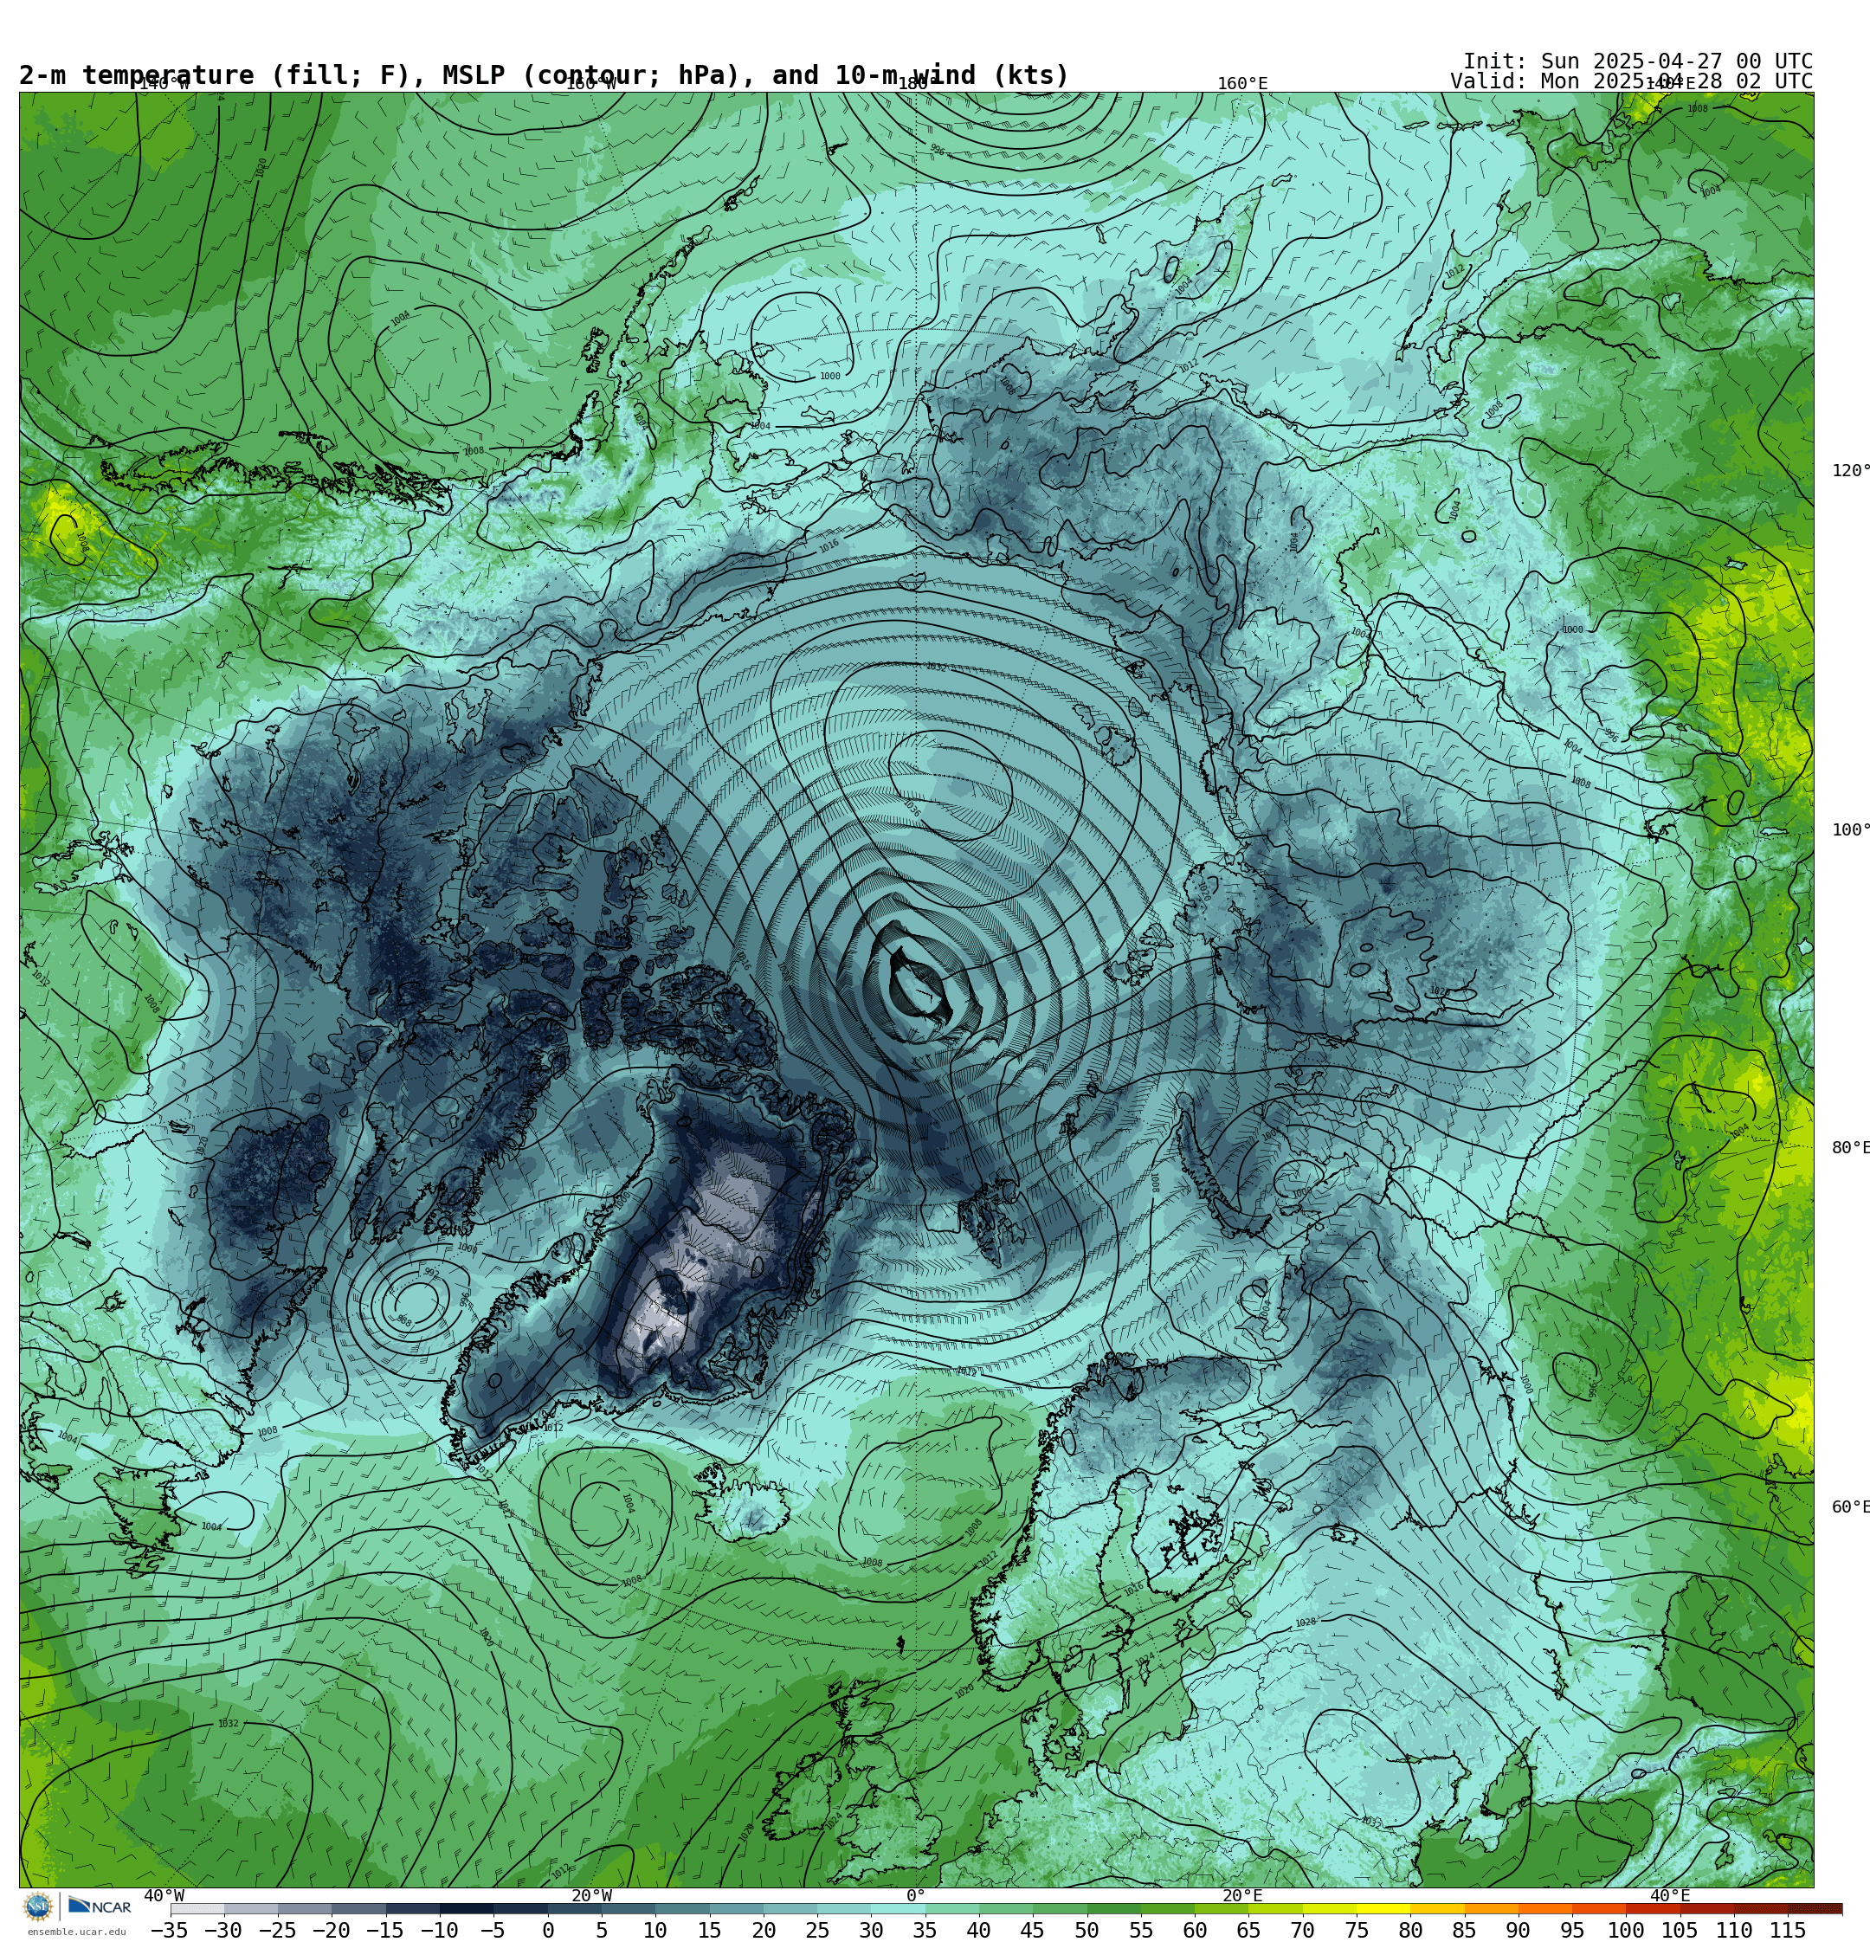1870x1942 pixels.
Task: Click the -20 colorbar label
Action: [x=331, y=1930]
